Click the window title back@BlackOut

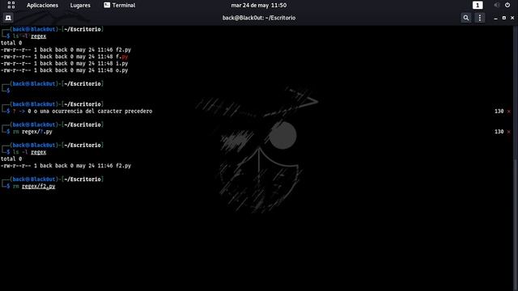tap(259, 18)
